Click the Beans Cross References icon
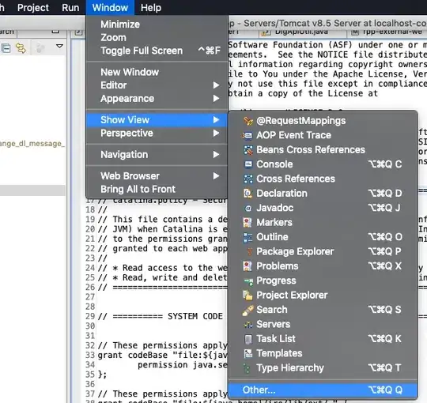Screen dimensions: 427x403 [248, 150]
